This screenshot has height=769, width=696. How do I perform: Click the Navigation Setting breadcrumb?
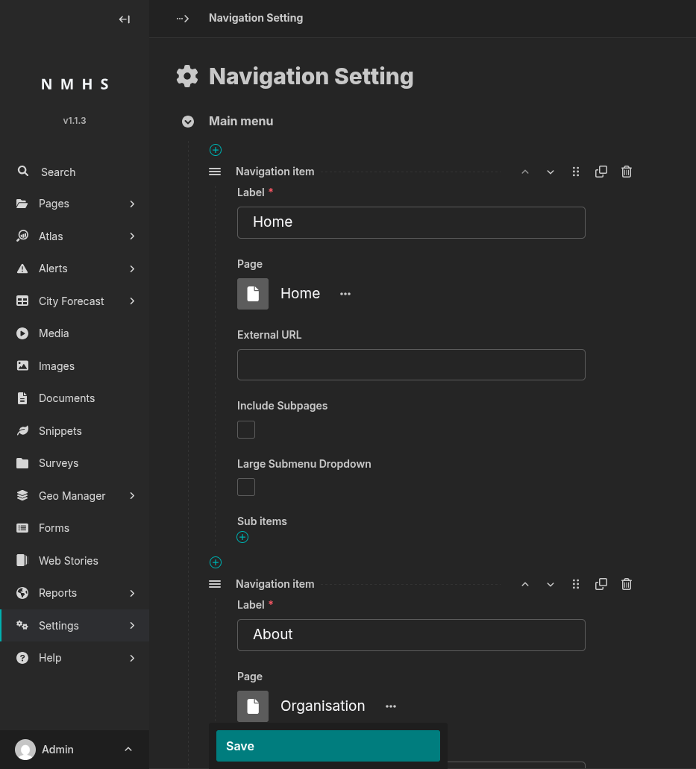pyautogui.click(x=256, y=18)
